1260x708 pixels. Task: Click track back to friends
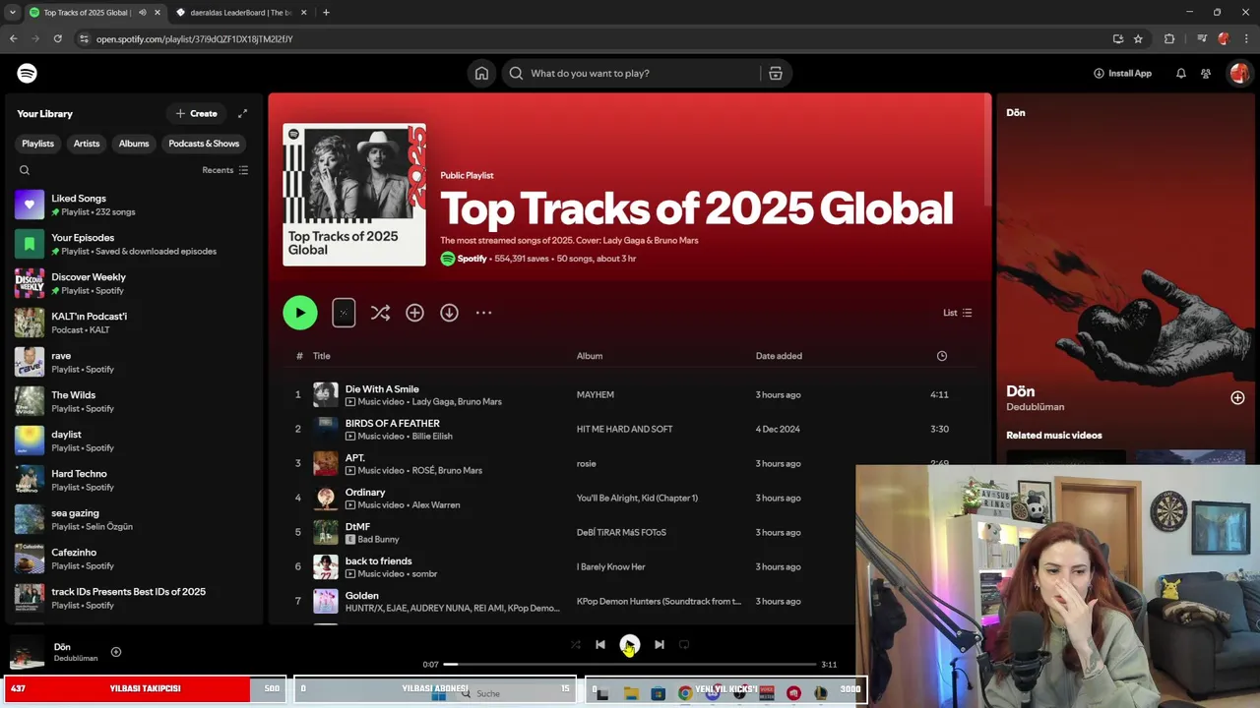(379, 561)
